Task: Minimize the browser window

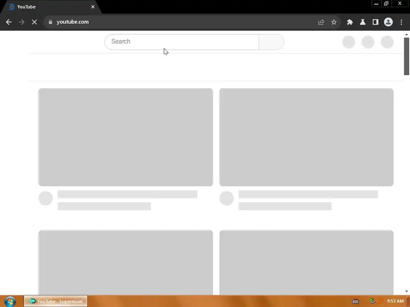Action: point(376,4)
